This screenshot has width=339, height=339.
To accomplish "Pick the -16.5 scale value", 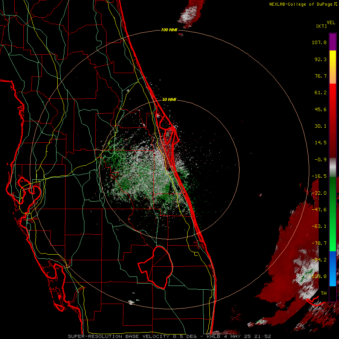I will [319, 176].
